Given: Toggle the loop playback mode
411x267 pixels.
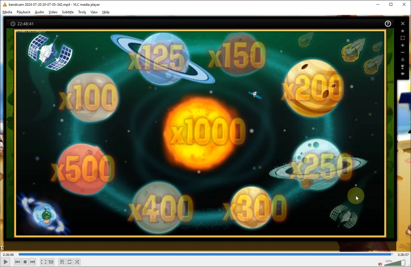Looking at the screenshot, I should (69, 262).
